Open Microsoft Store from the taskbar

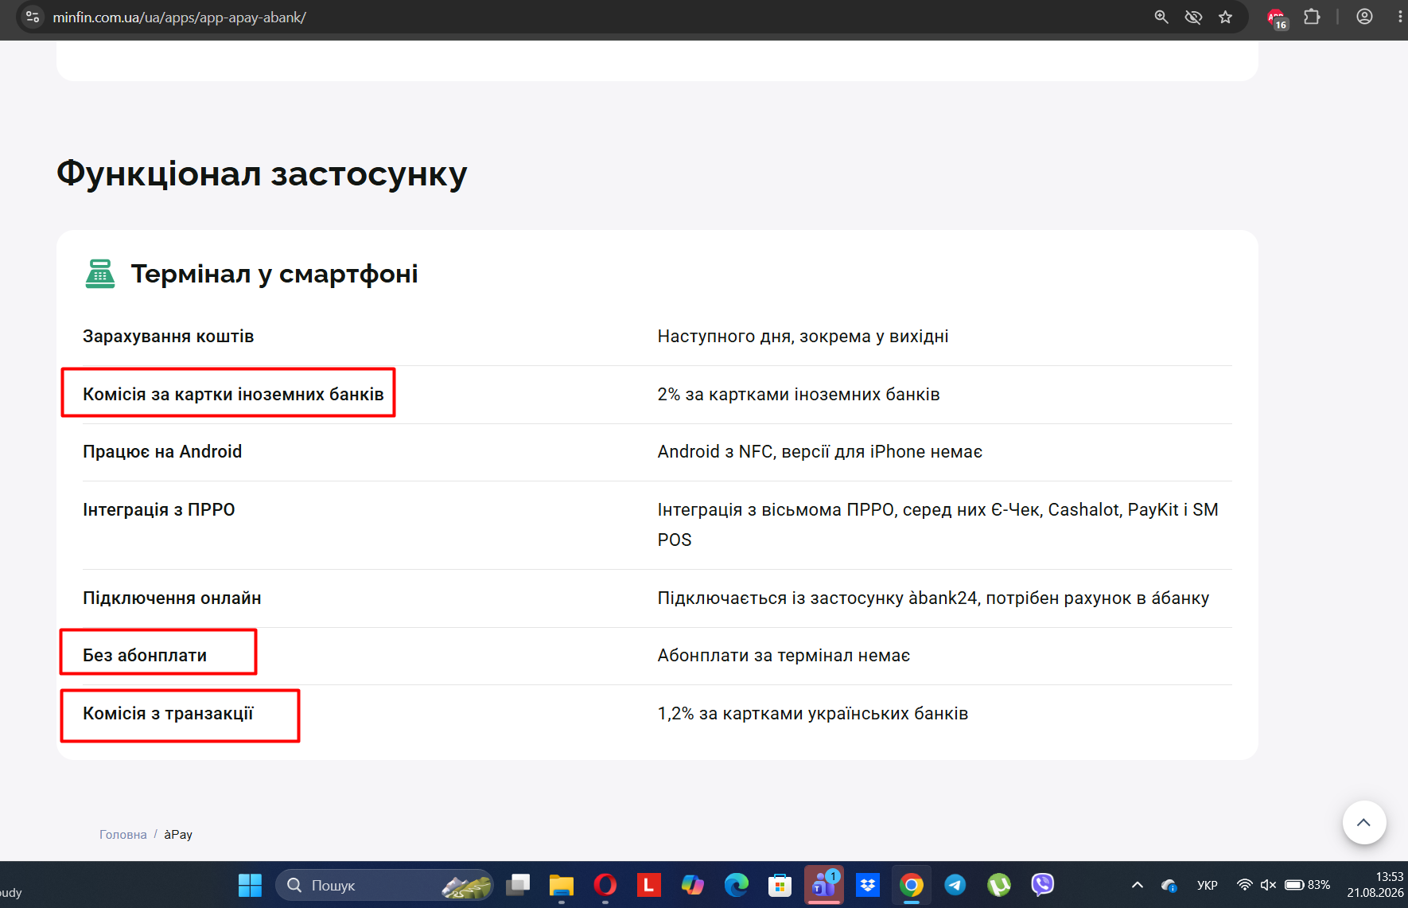[x=780, y=885]
